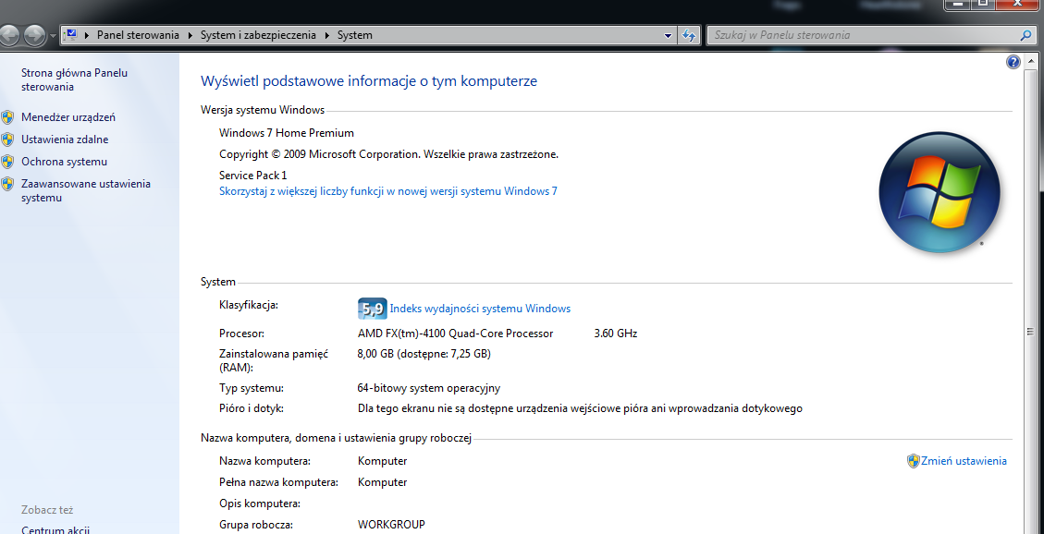Viewport: 1044px width, 534px height.
Task: Click shield icon beside 'Ochrona systemu'
Action: (7, 162)
